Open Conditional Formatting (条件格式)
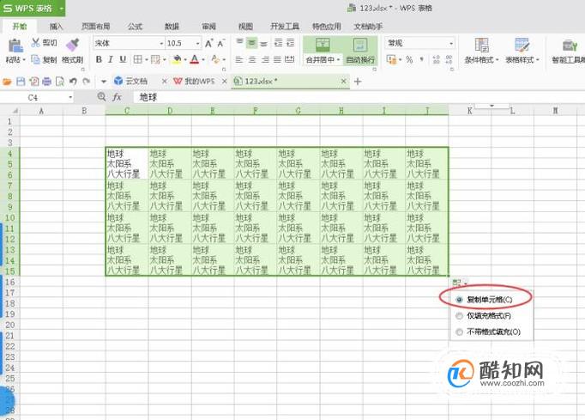 pos(481,51)
